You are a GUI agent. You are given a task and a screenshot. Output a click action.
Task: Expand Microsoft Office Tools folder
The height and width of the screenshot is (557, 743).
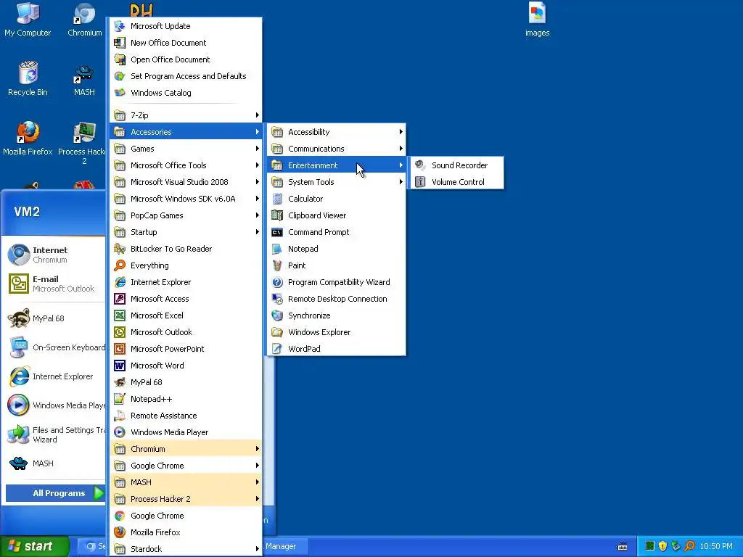(x=186, y=165)
